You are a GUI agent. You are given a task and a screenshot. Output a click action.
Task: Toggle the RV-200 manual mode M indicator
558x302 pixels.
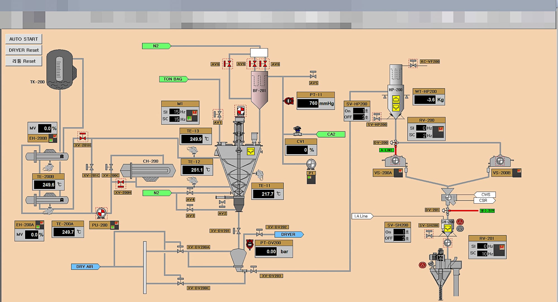[x=441, y=129]
